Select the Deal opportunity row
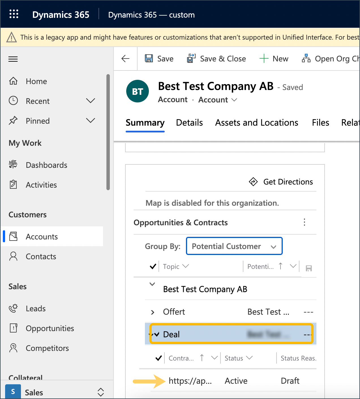Image resolution: width=360 pixels, height=399 pixels. click(231, 334)
